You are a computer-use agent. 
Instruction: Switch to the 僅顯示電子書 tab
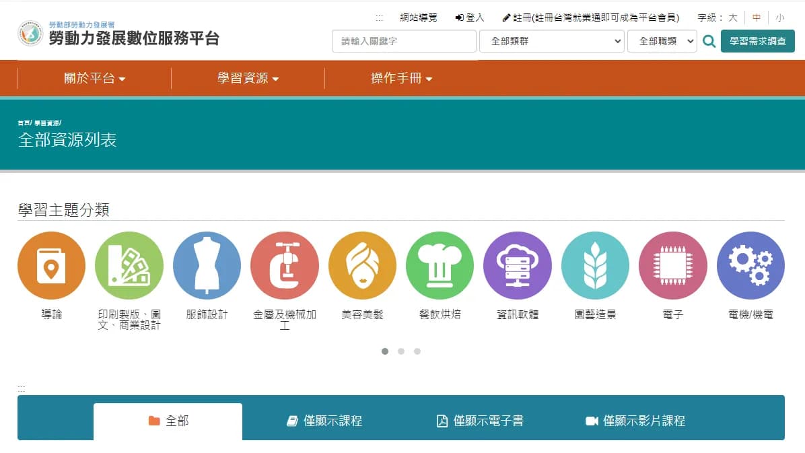480,421
